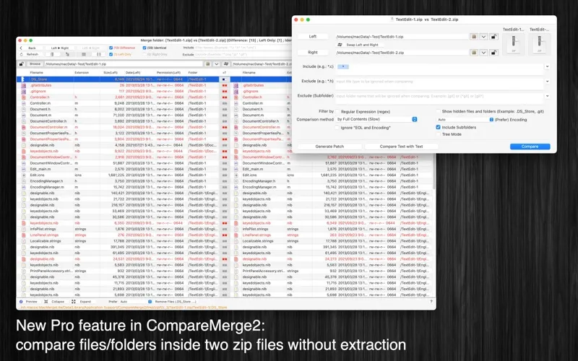Sort by the Size(Left) column header
The height and width of the screenshot is (361, 578).
click(111, 73)
